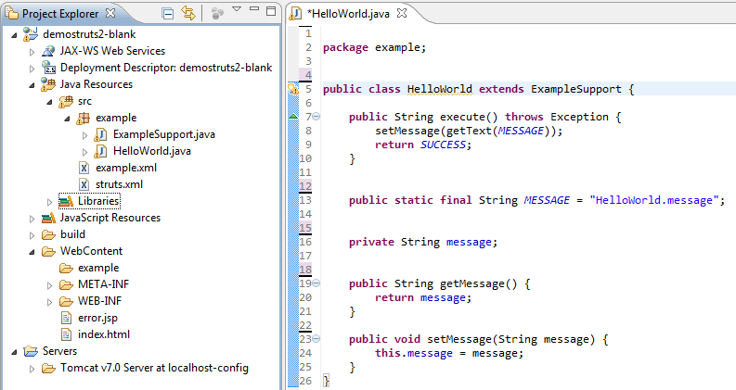This screenshot has height=390, width=736.
Task: Toggle the Link with Editor icon
Action: pos(188,13)
